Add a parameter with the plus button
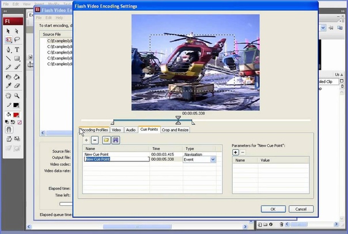 click(x=236, y=152)
